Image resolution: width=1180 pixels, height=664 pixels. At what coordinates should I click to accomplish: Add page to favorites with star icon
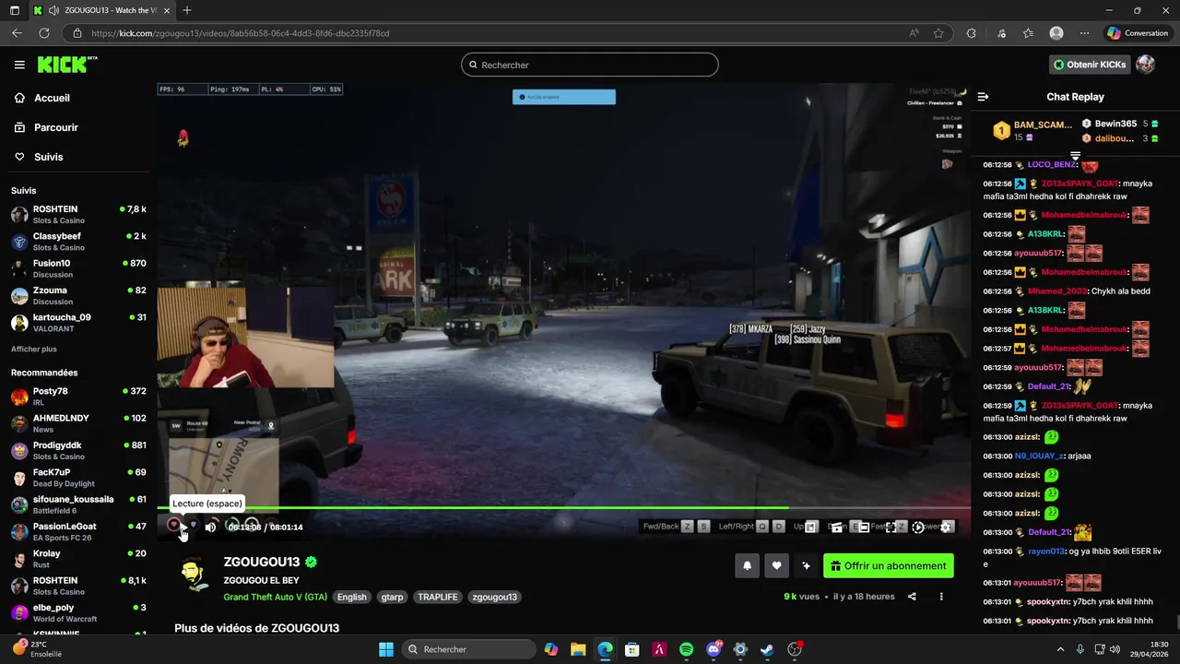tap(938, 33)
